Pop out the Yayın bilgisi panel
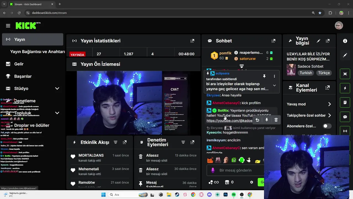The width and height of the screenshot is (353, 199). point(328,41)
